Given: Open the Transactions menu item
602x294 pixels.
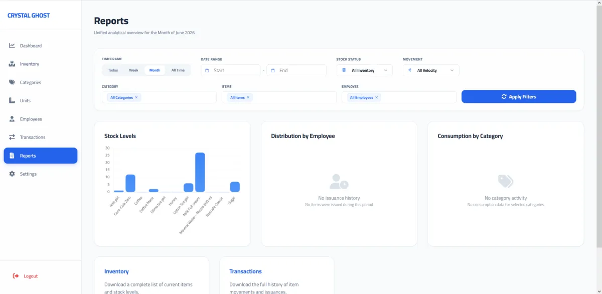Looking at the screenshot, I should coord(41,137).
